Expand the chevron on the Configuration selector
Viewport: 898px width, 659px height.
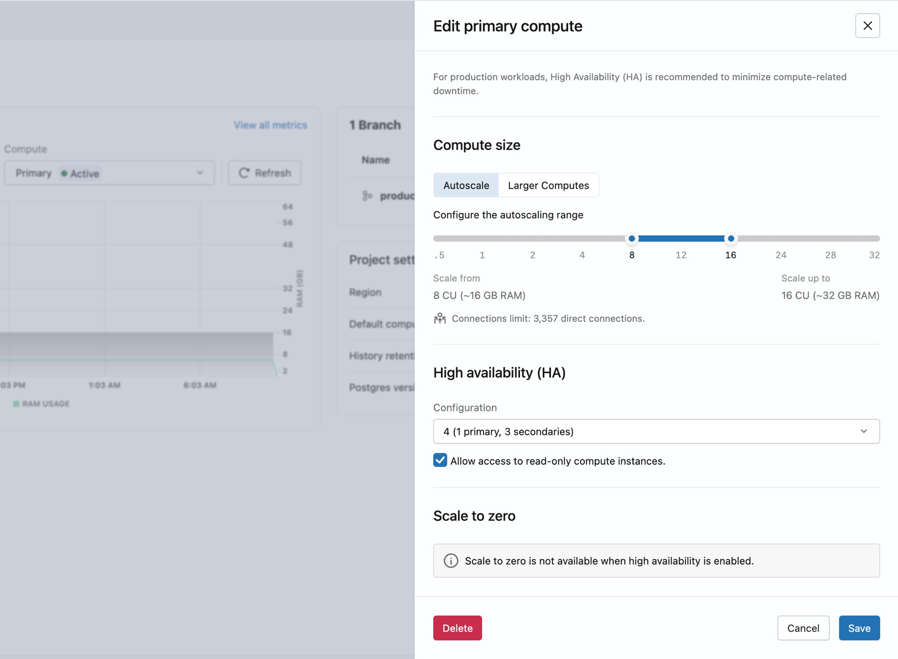pyautogui.click(x=865, y=431)
